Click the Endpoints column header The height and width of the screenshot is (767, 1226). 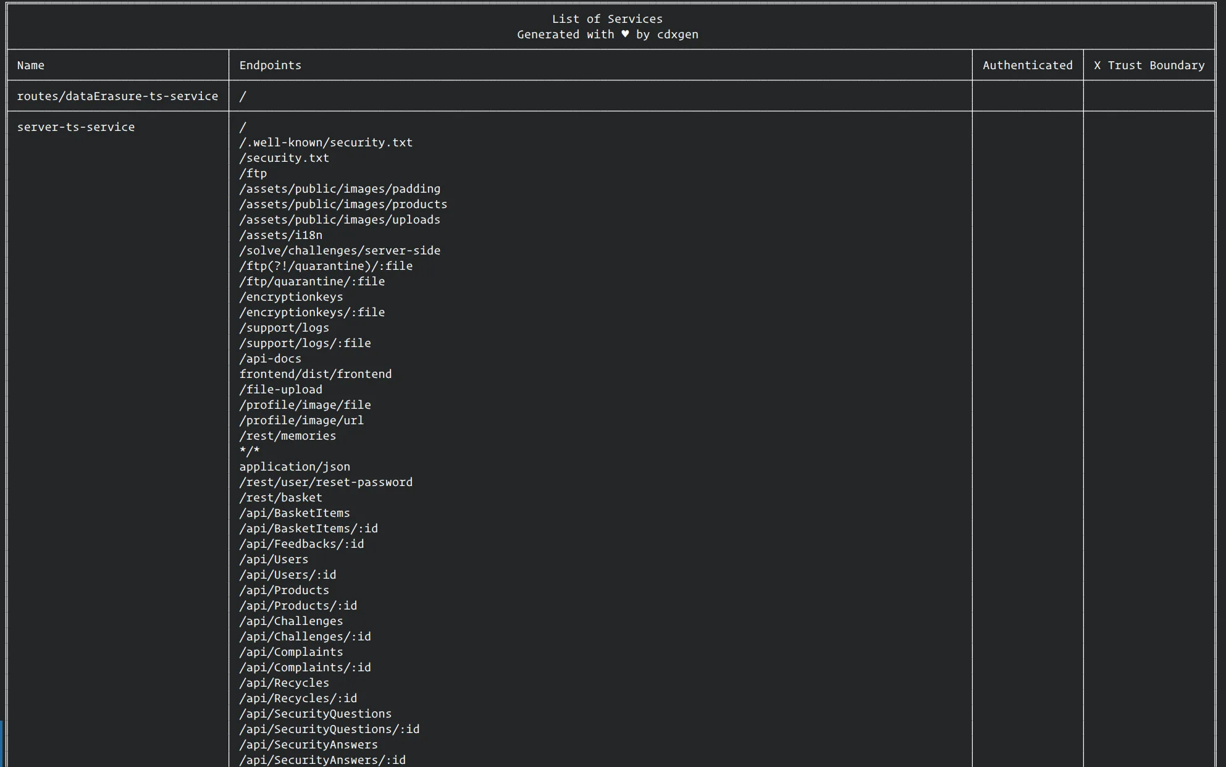pos(270,65)
